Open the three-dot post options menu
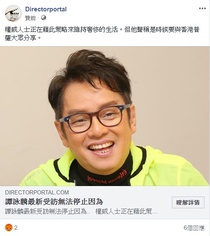Viewport: 210px width, 236px height. [202, 8]
